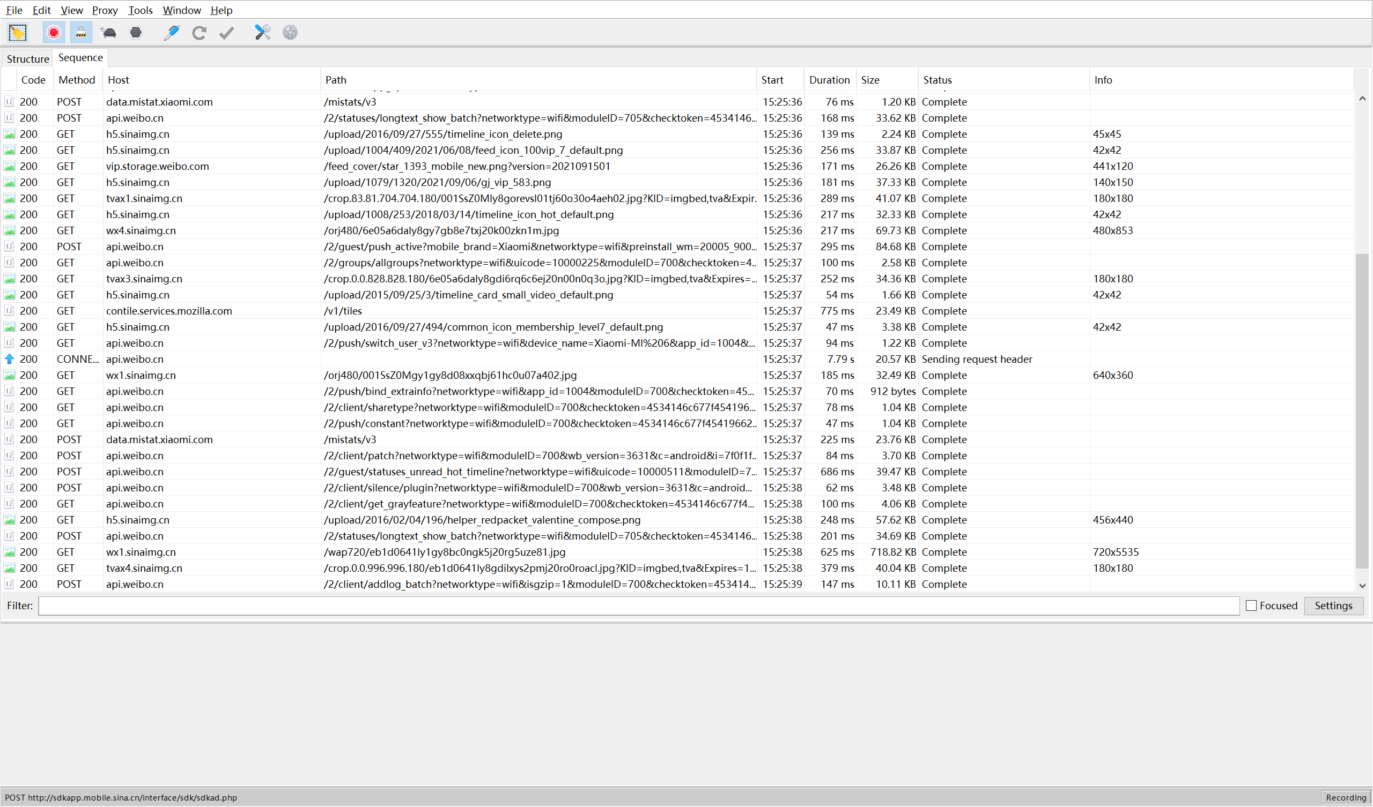The height and width of the screenshot is (807, 1373).
Task: Open Settings gear icon in toolbar
Action: tap(290, 33)
